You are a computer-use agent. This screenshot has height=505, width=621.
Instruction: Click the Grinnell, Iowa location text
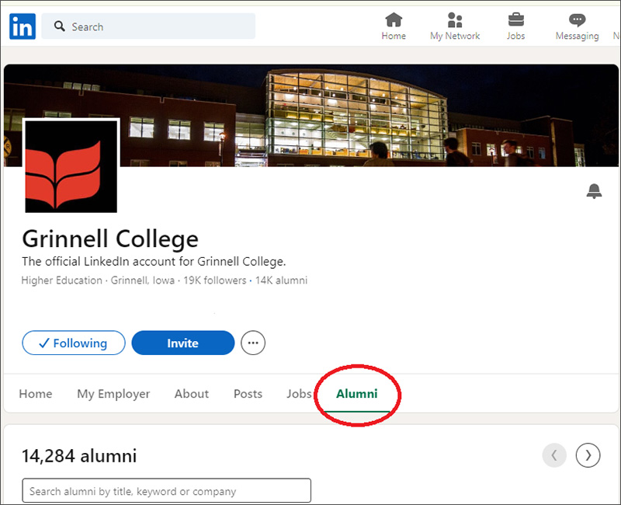click(143, 280)
